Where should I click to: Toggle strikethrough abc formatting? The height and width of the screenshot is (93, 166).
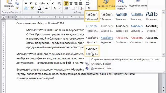pyautogui.click(x=43, y=4)
